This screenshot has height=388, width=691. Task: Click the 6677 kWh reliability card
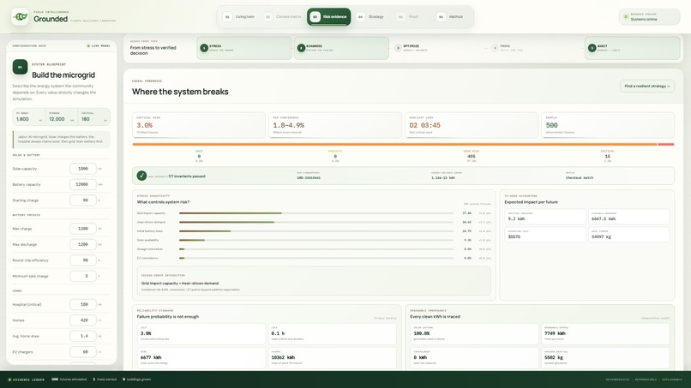tap(201, 358)
